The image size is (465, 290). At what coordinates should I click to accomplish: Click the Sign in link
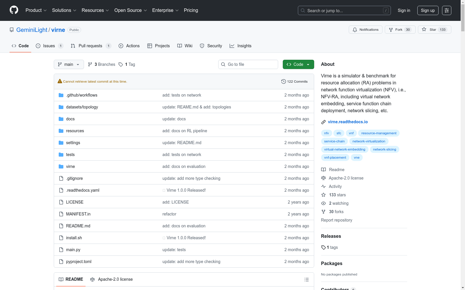404,10
